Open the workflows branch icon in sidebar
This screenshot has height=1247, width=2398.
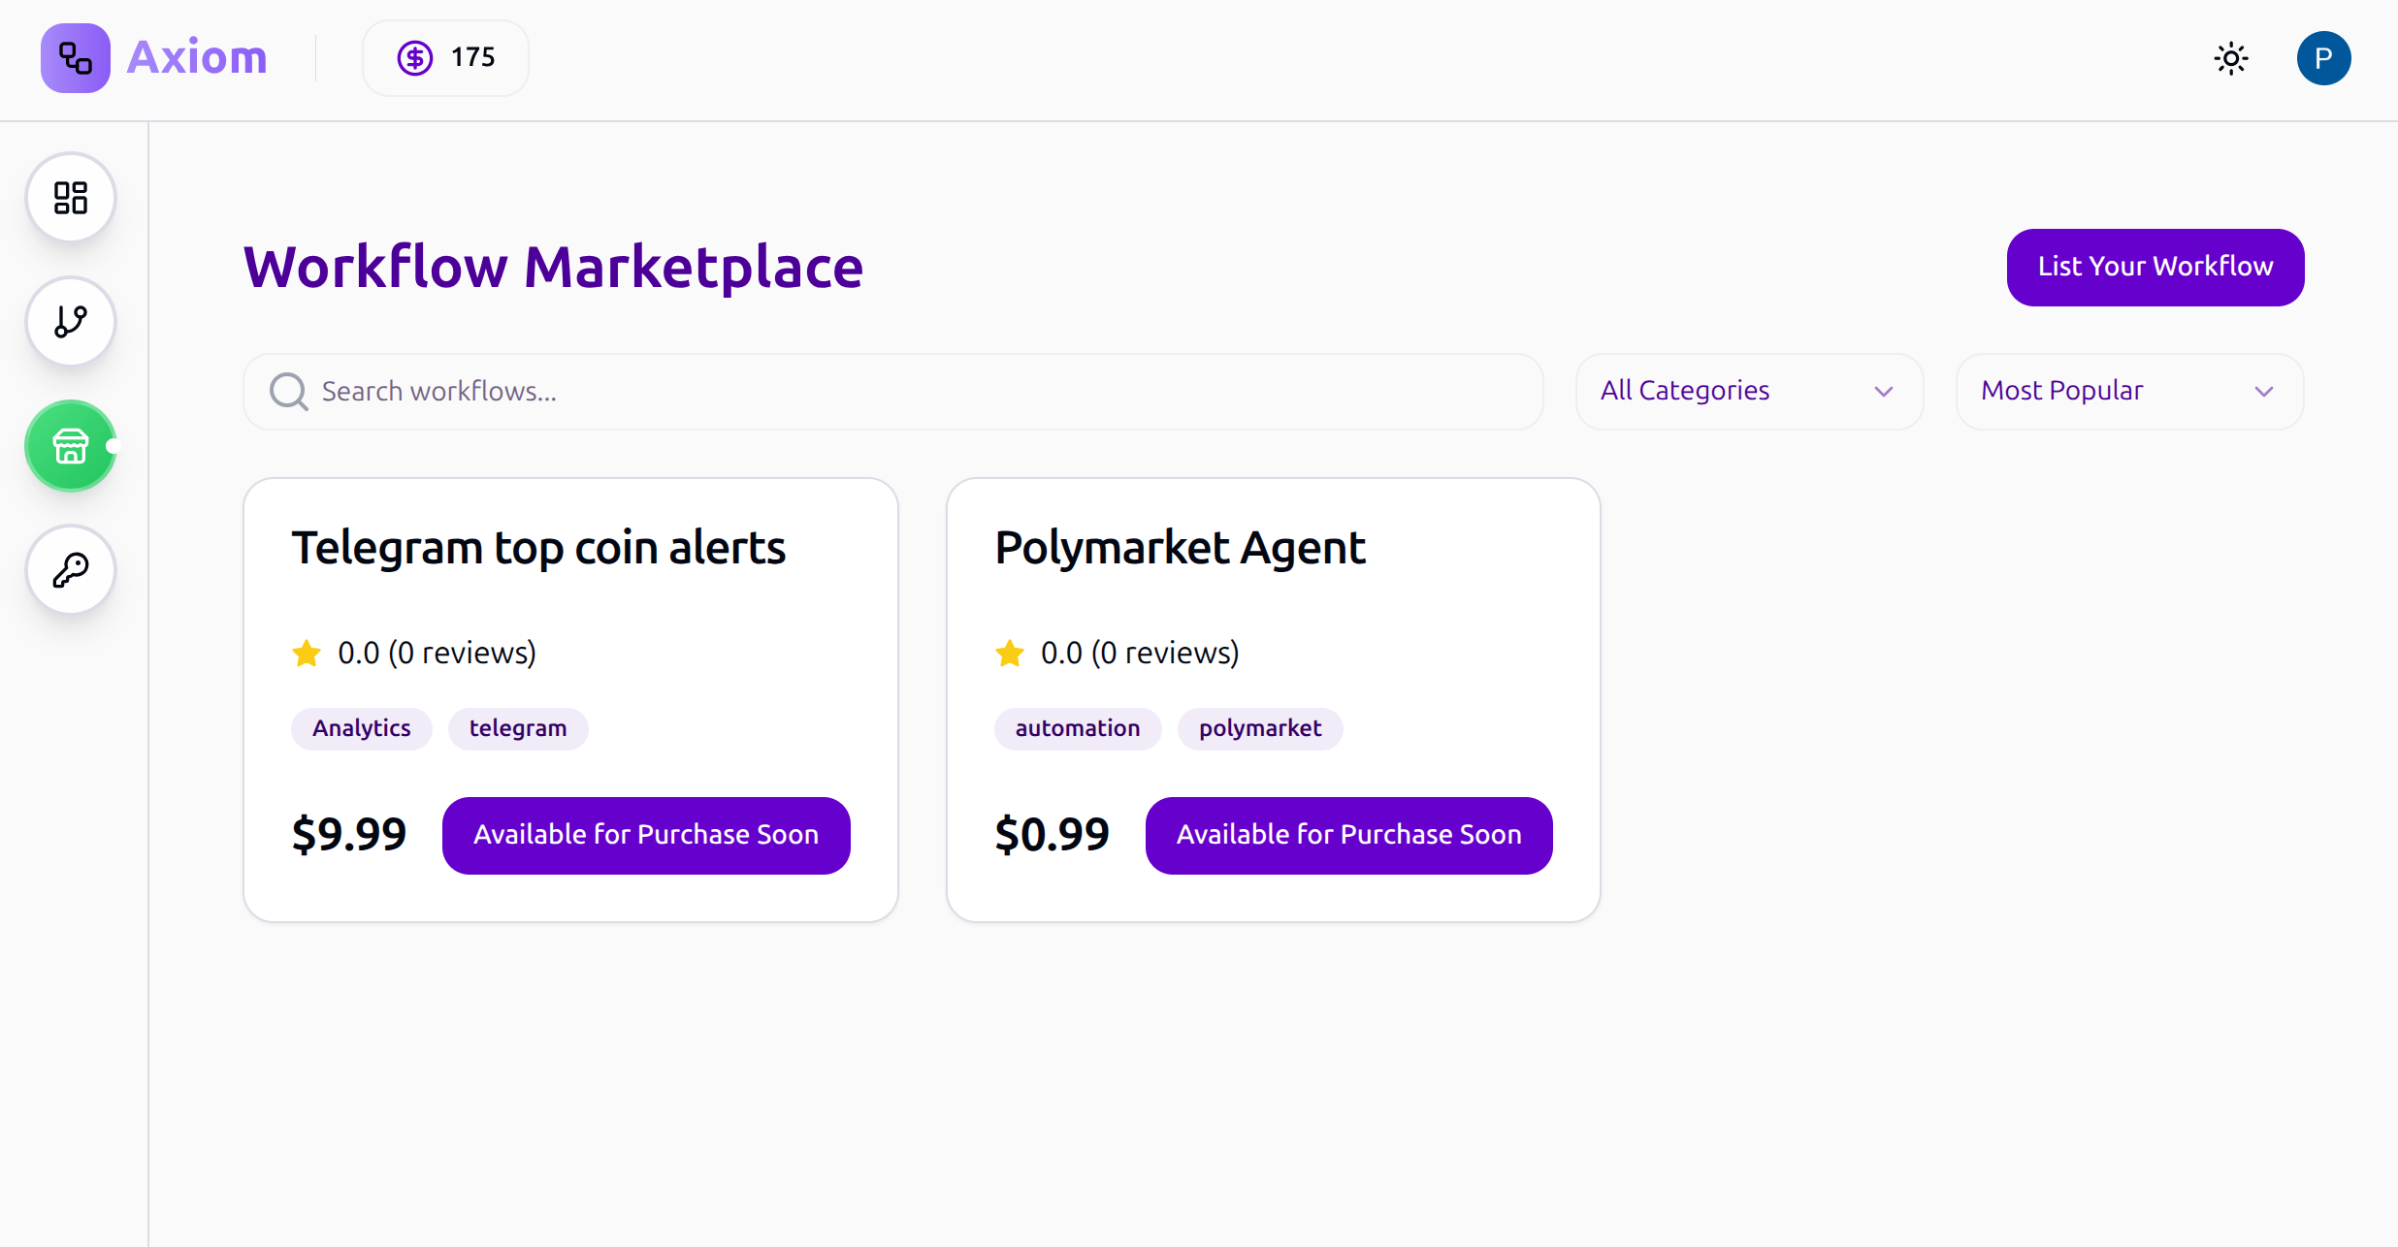pos(71,321)
